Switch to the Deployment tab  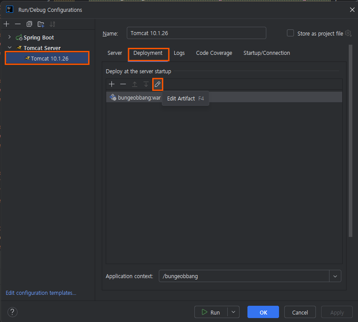(148, 53)
